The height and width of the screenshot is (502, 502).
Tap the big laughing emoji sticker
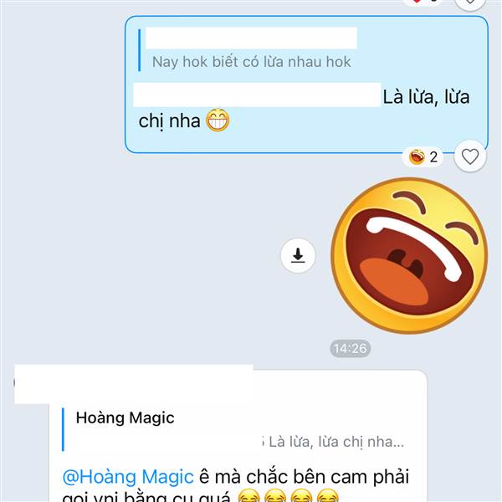coord(409,255)
